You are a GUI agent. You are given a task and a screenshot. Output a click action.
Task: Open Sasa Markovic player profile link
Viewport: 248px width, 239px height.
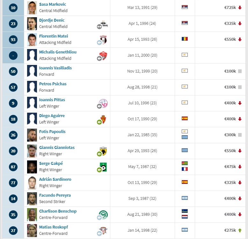(x=53, y=4)
